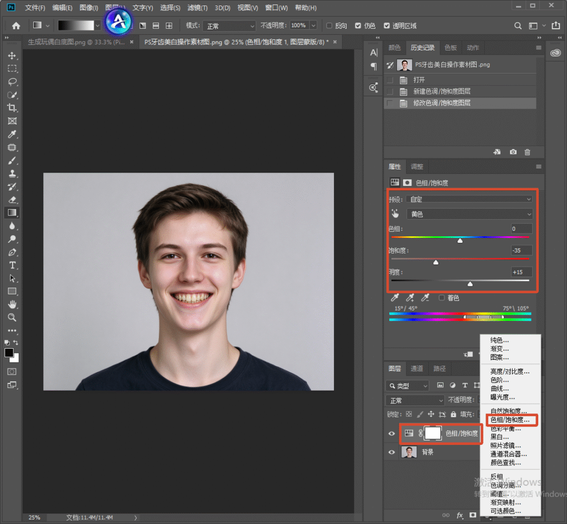Select the Move tool
The width and height of the screenshot is (567, 524).
click(x=12, y=56)
